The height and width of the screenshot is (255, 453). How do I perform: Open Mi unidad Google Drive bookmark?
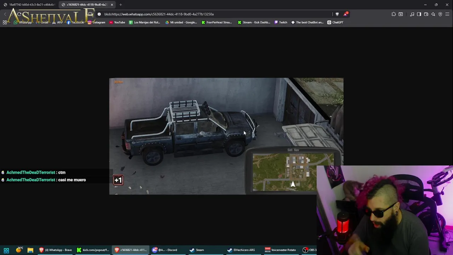click(x=181, y=22)
